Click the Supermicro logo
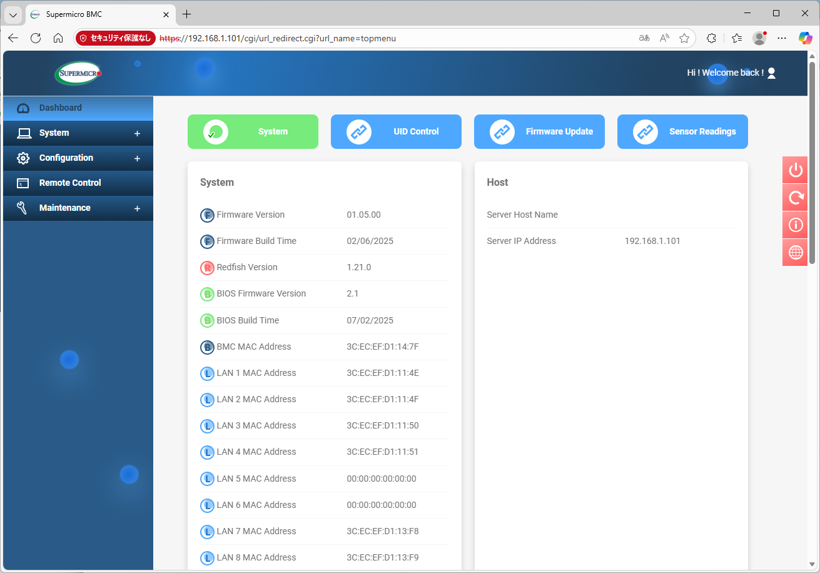 (x=78, y=73)
